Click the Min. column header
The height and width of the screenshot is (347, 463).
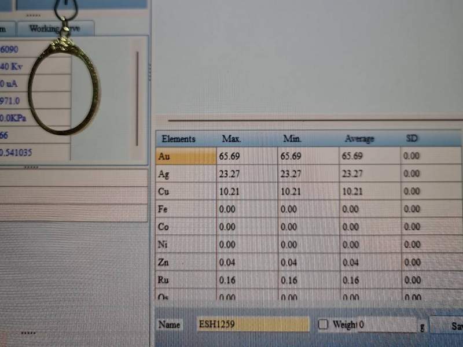tap(293, 139)
